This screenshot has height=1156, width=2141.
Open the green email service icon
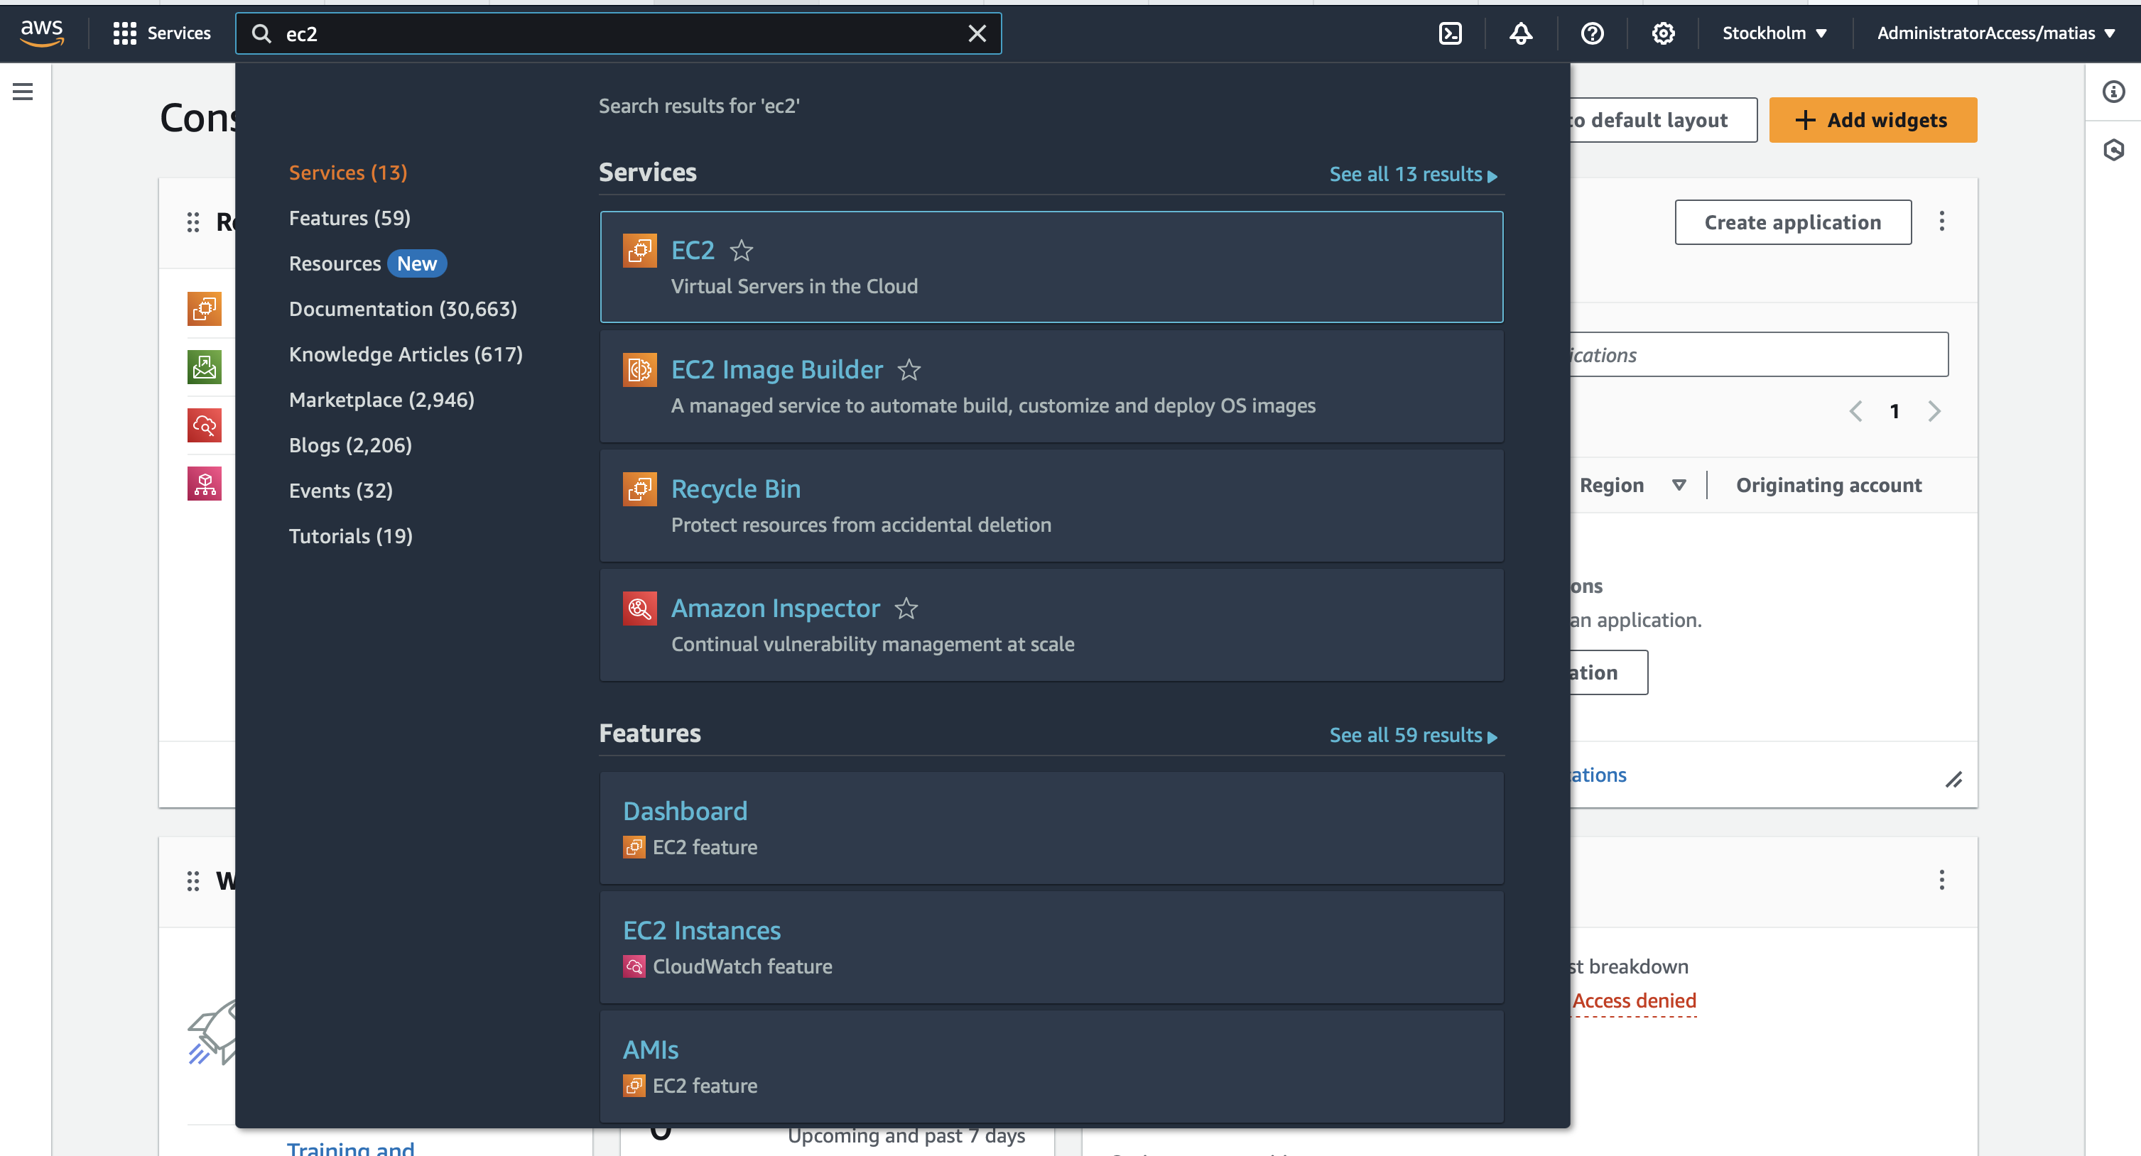(205, 367)
